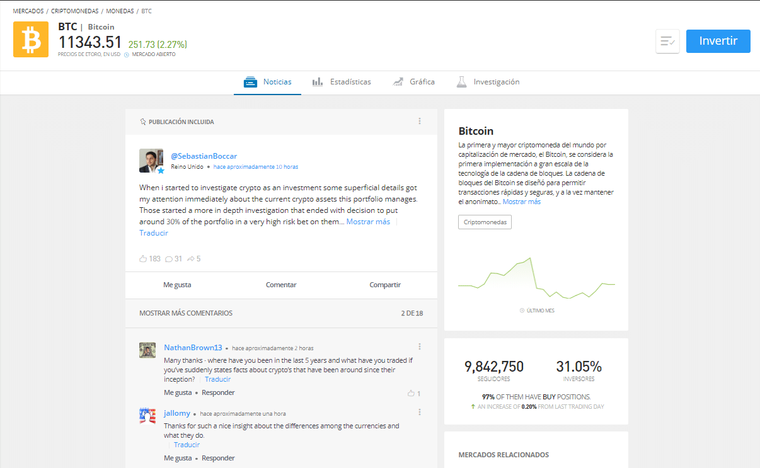The height and width of the screenshot is (468, 760).
Task: Click the pin icon beside Publicación Incluida
Action: (x=143, y=122)
